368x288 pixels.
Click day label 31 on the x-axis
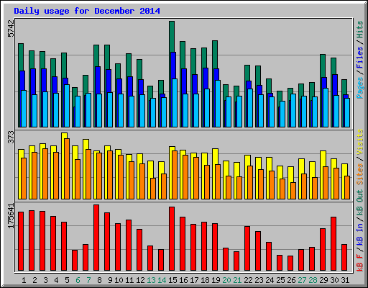[x=345, y=280]
